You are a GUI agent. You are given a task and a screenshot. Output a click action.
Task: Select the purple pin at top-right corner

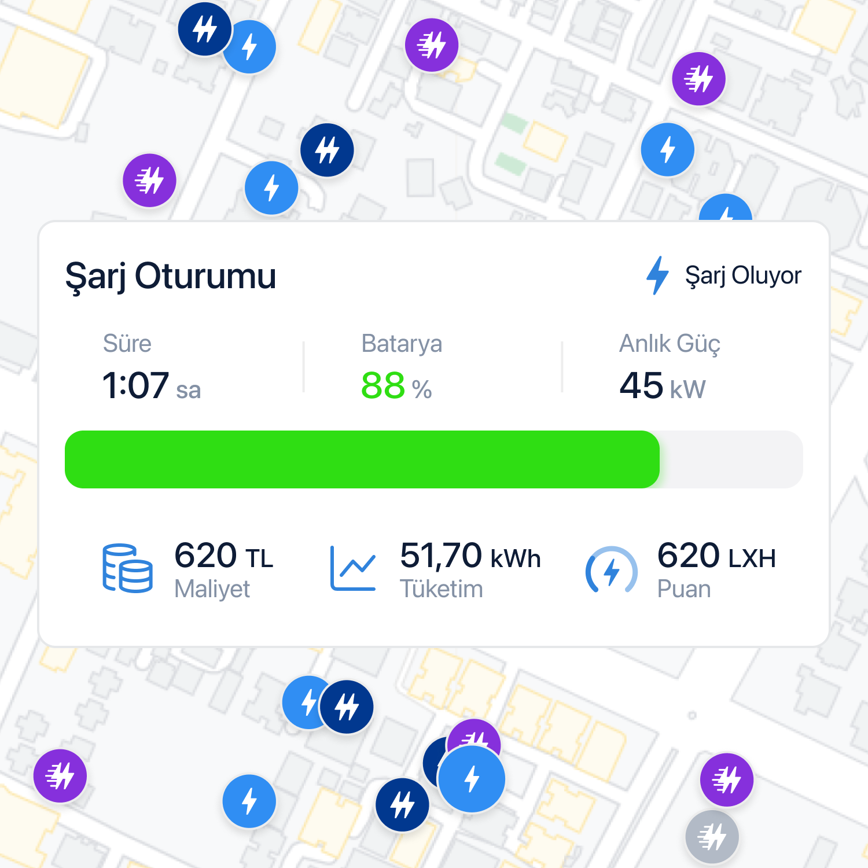[698, 79]
